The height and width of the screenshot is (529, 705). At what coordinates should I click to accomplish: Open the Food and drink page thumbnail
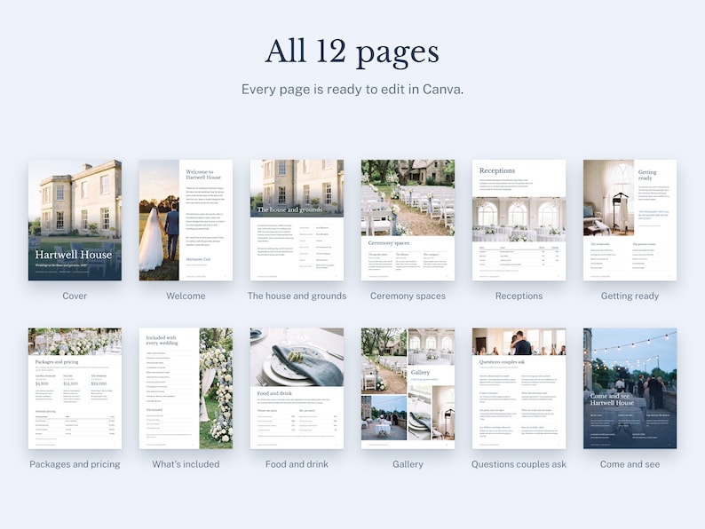pyautogui.click(x=297, y=389)
